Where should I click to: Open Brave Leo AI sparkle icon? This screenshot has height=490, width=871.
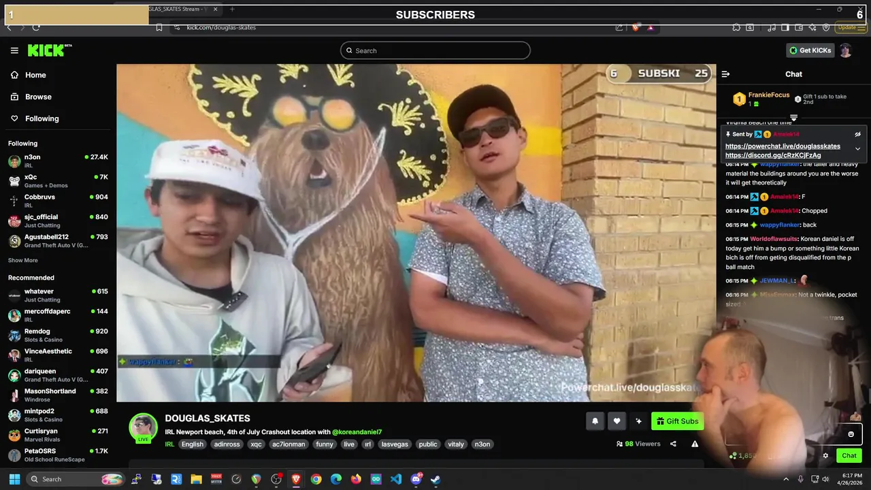(813, 27)
